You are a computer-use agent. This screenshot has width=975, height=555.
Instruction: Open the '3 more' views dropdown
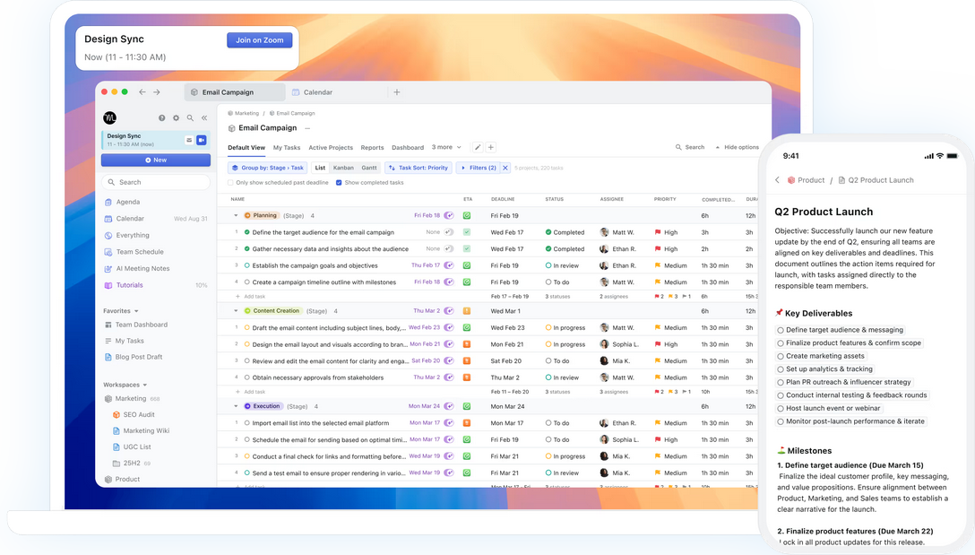(x=446, y=147)
